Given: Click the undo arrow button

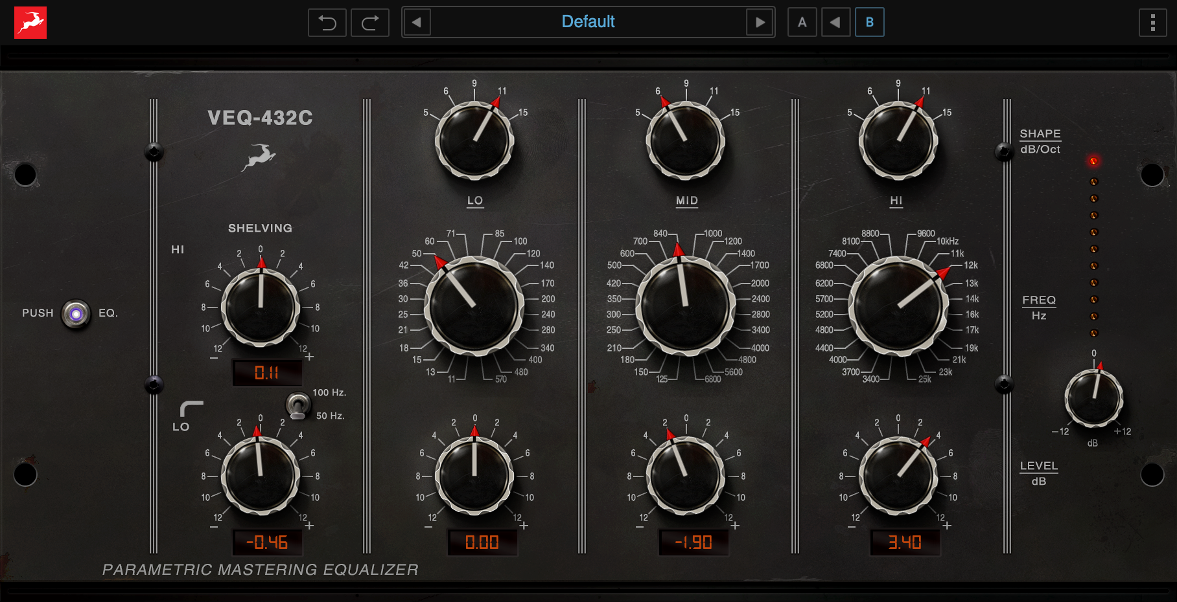Looking at the screenshot, I should click(x=327, y=23).
